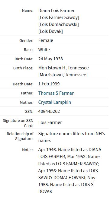Screen dimensions: 110x197
Task: Click the bracketed Morristown, Tennessee entry
Action: click(x=63, y=75)
